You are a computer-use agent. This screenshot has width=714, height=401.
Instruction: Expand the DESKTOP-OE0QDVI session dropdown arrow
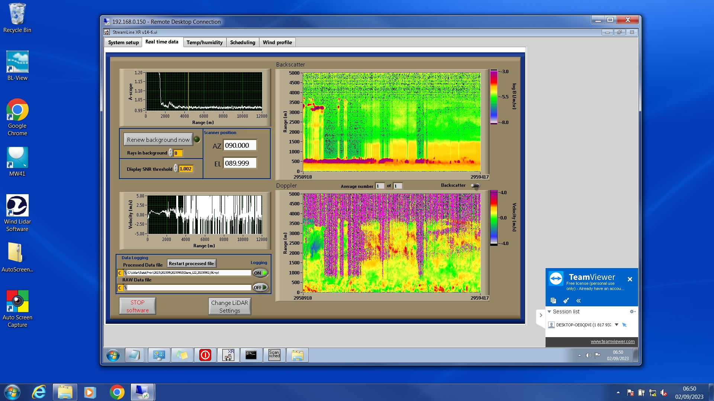tap(617, 325)
